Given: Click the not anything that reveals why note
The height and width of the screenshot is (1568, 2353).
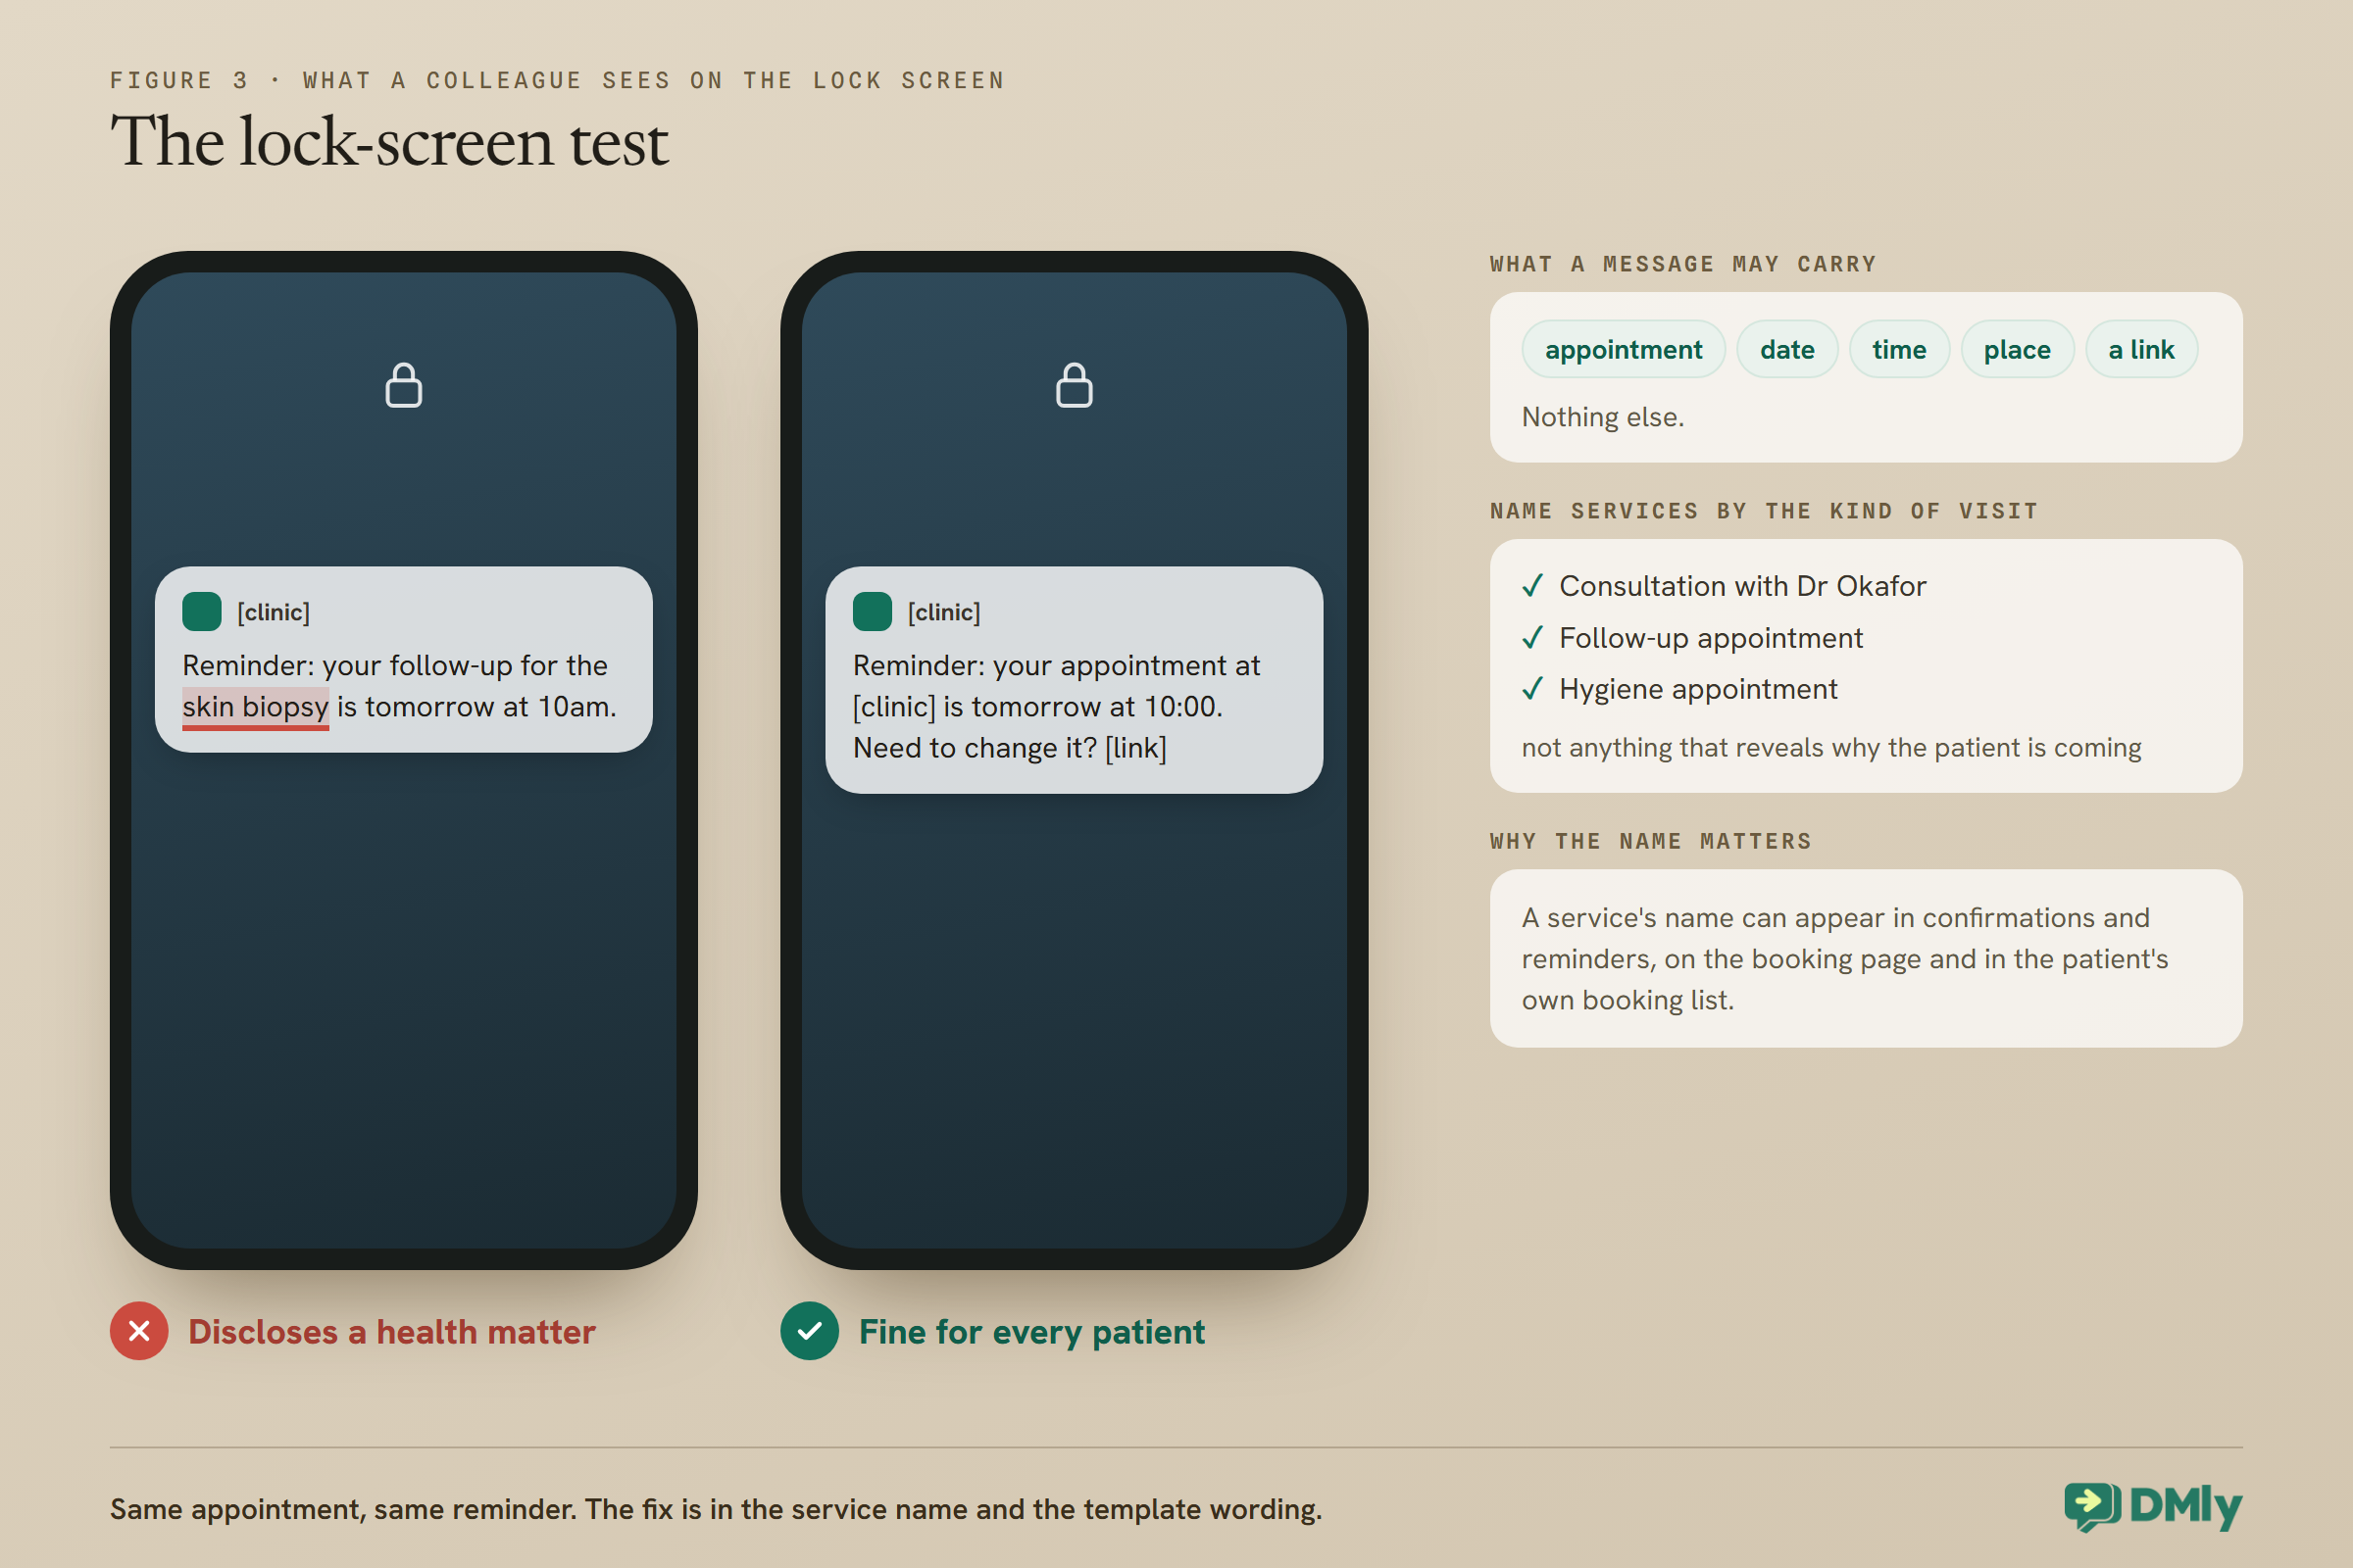Looking at the screenshot, I should pos(1830,748).
